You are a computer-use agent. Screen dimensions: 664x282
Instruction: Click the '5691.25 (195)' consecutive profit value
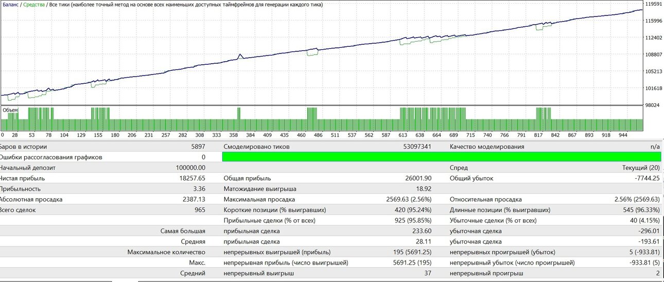(411, 262)
